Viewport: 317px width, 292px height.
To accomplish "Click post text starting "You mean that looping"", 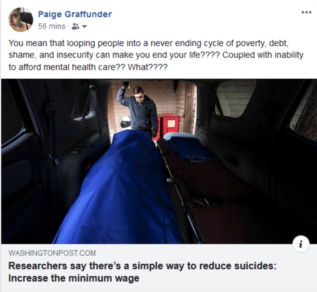I will tap(148, 43).
